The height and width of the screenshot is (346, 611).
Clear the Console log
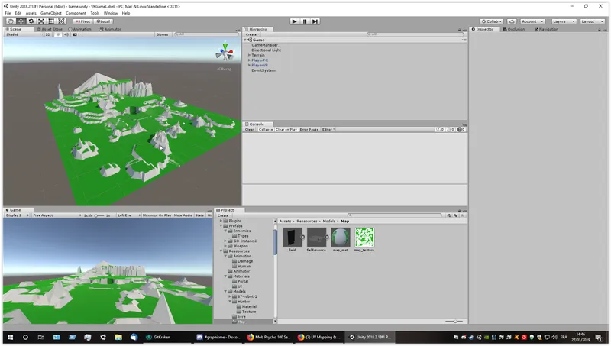(x=250, y=129)
